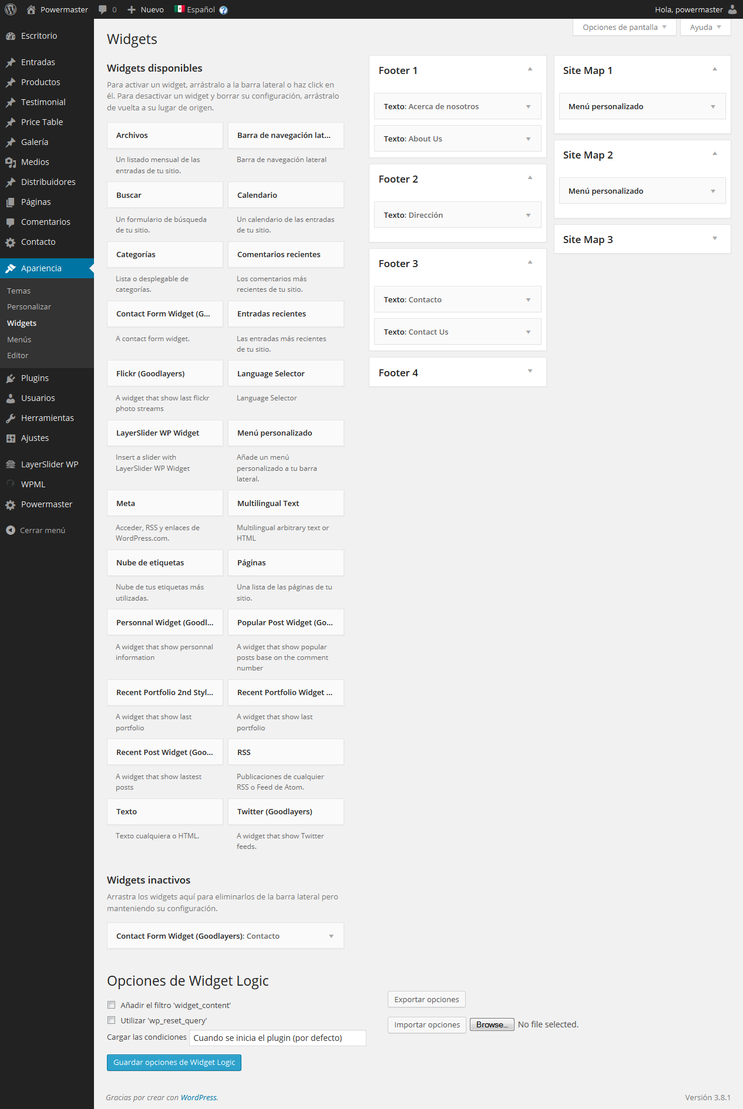Click the Comentarios speech bubble icon
The width and height of the screenshot is (743, 1109).
[11, 222]
